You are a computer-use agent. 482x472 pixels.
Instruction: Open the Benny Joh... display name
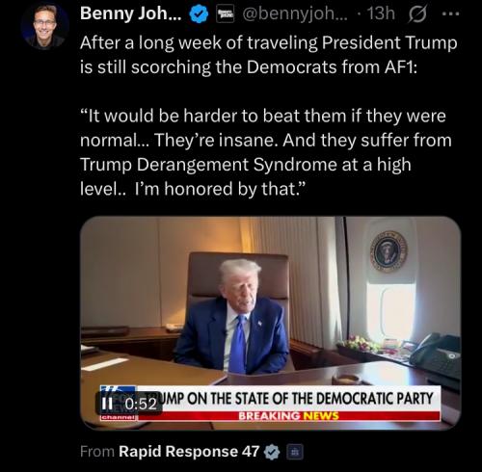[x=130, y=13]
